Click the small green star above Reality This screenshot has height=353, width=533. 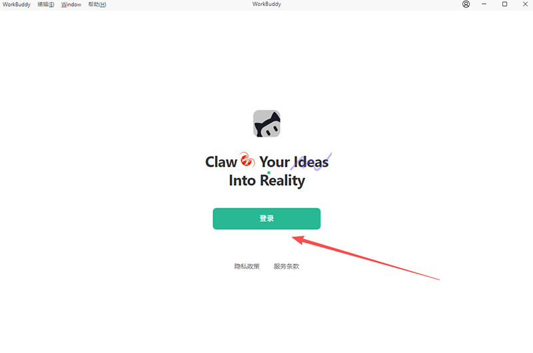click(x=269, y=173)
